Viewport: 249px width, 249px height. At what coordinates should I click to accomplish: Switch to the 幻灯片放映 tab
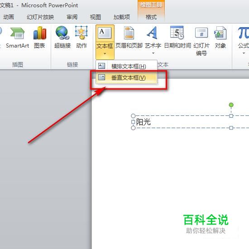pyautogui.click(x=40, y=17)
